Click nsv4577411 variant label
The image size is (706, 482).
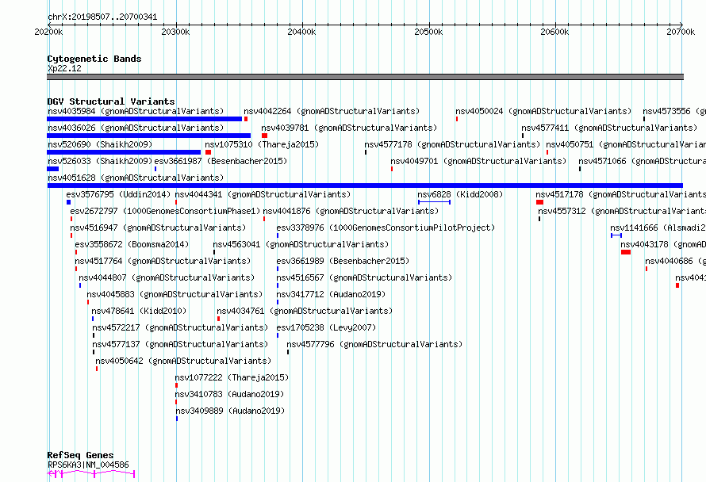point(609,128)
